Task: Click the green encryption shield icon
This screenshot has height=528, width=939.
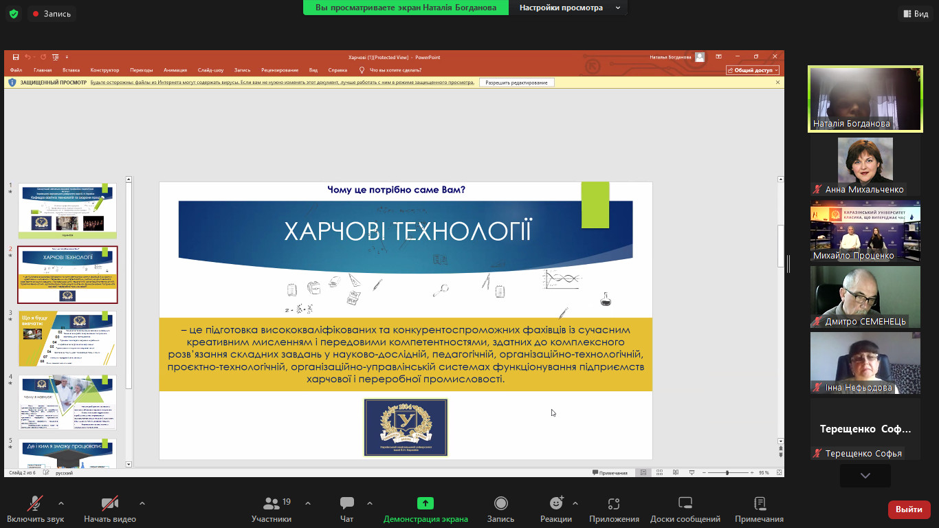Action: [14, 14]
